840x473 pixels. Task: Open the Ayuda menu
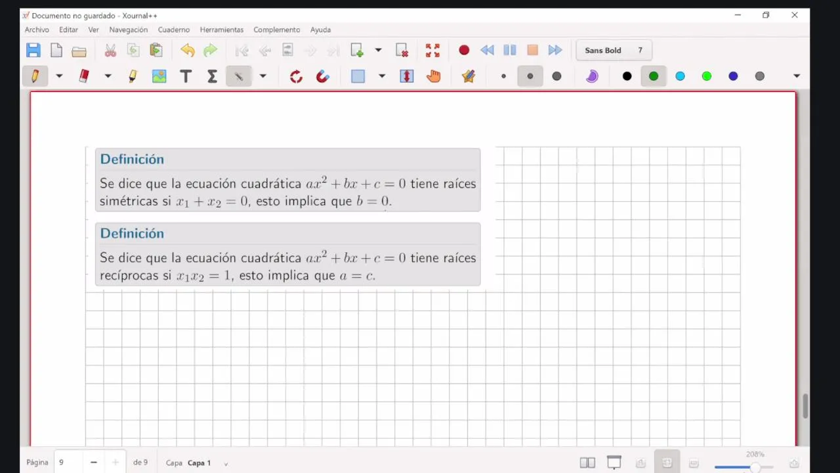click(x=320, y=30)
